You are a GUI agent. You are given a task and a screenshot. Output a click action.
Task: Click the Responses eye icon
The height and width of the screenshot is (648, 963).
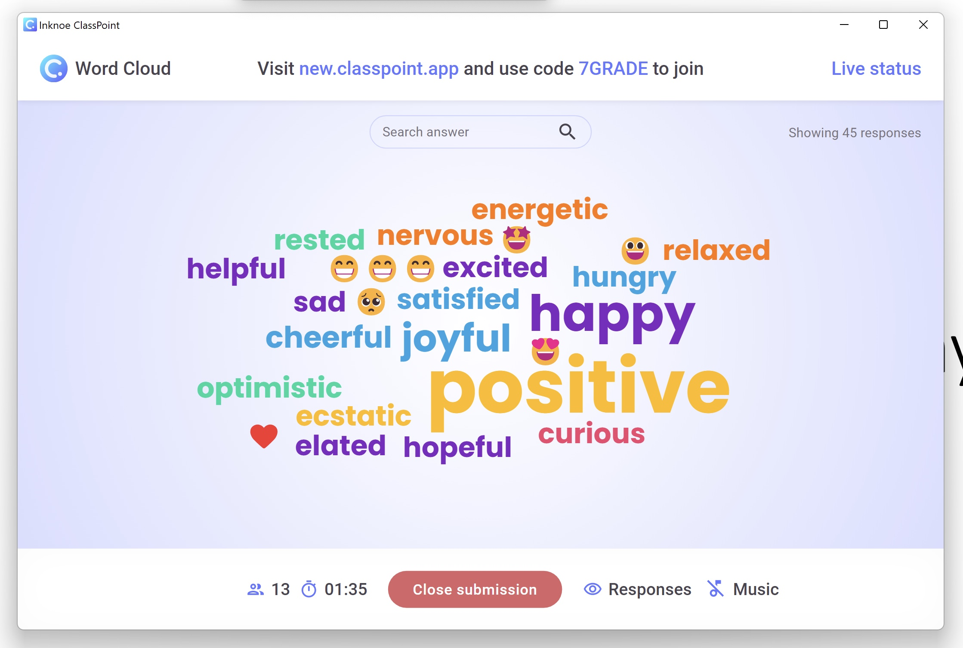pyautogui.click(x=593, y=589)
